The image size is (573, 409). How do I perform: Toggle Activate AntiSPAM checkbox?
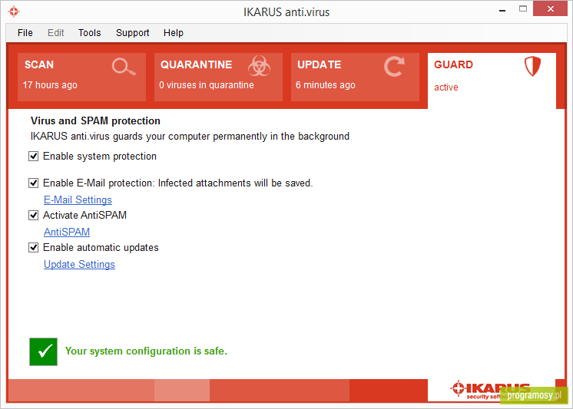(33, 216)
